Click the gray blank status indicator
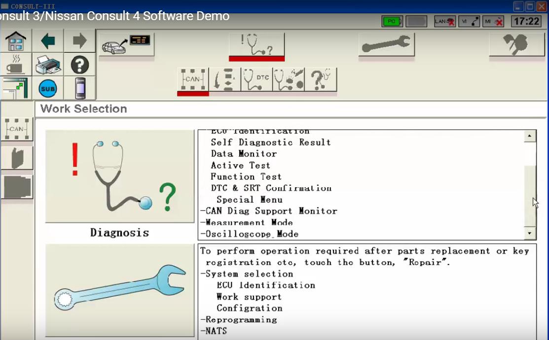 [x=416, y=21]
